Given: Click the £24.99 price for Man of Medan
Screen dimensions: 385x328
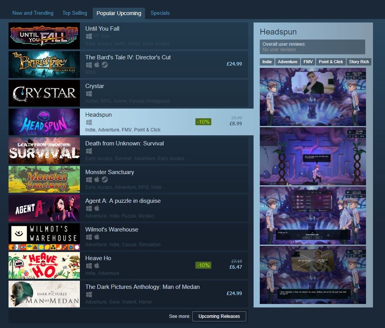Looking at the screenshot, I should coord(234,293).
